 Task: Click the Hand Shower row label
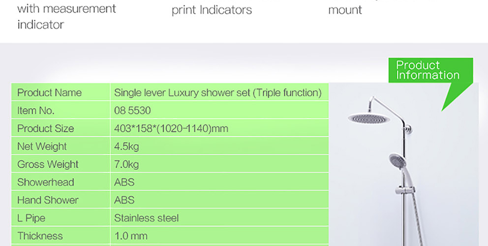(x=48, y=200)
